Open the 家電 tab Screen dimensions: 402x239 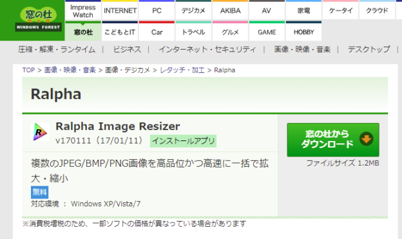point(303,10)
